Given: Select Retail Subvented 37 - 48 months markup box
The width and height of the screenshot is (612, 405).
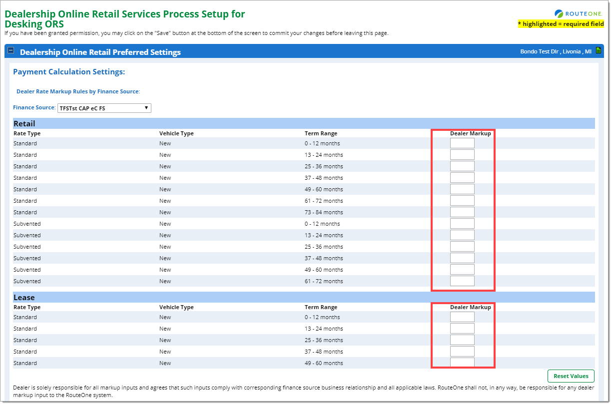Looking at the screenshot, I should (462, 258).
